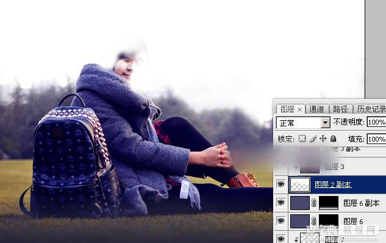Enable lock transparent pixels icon
The height and width of the screenshot is (243, 386).
(302, 139)
